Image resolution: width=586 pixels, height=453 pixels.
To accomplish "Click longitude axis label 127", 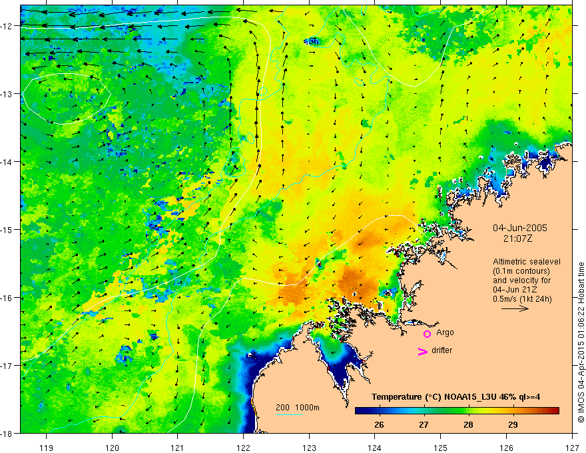I will point(572,448).
